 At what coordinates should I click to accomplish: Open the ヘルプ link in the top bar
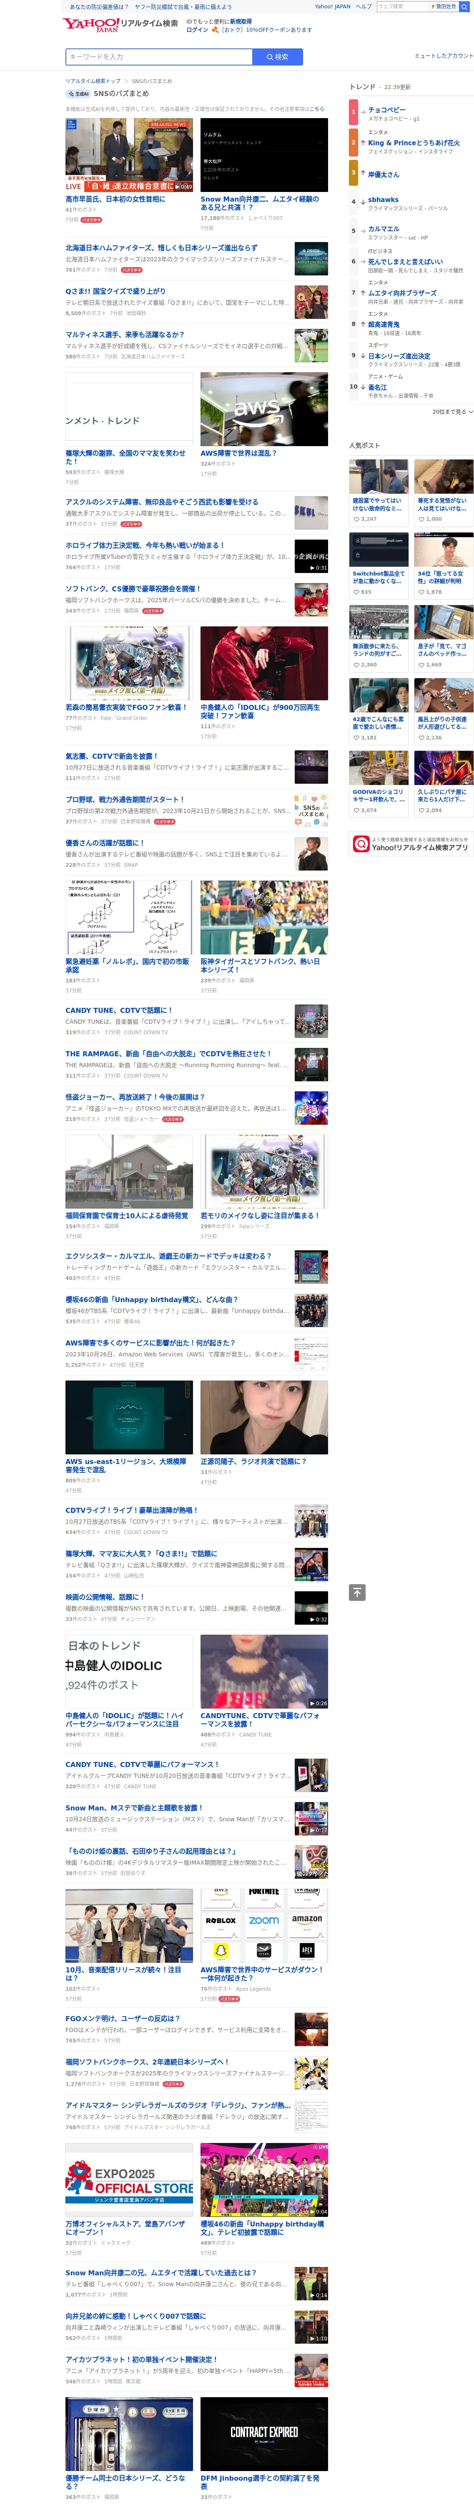362,7
